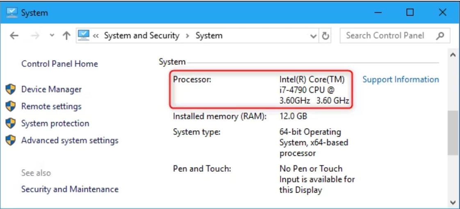Select System and Security breadcrumb

[141, 36]
